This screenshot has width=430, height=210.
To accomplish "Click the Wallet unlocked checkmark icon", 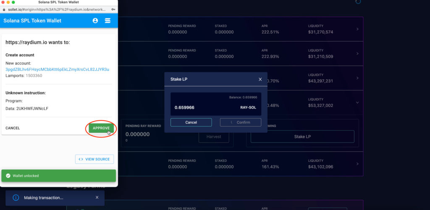I will 8,176.
